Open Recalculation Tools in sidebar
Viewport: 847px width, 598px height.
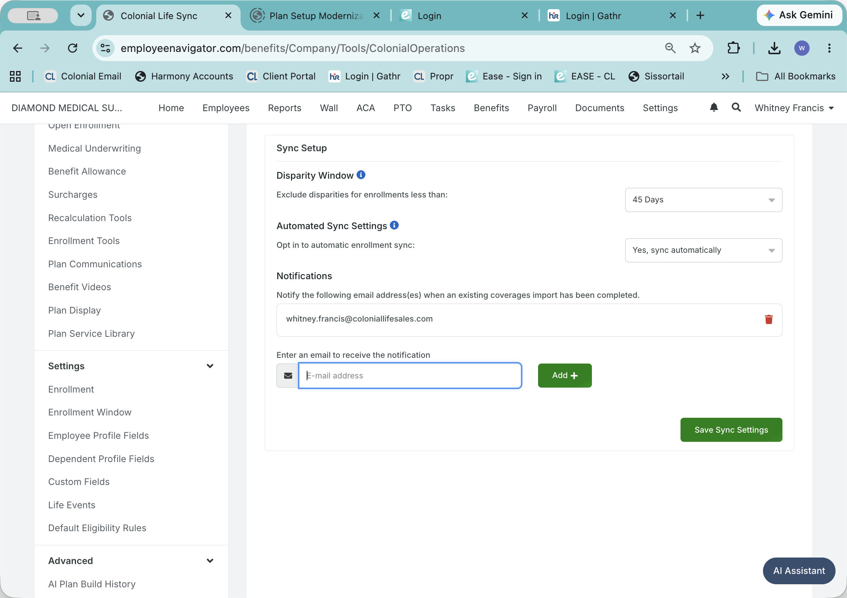(90, 218)
